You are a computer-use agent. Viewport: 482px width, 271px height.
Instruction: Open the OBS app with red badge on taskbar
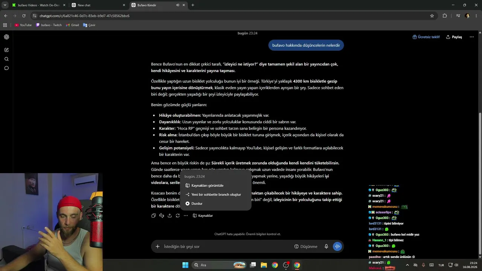click(286, 265)
